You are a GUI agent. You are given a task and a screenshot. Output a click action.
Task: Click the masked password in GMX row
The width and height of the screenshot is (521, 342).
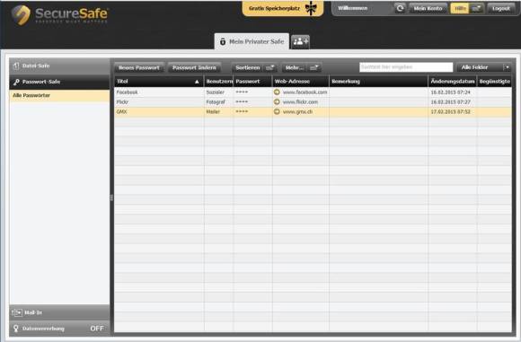pyautogui.click(x=242, y=112)
